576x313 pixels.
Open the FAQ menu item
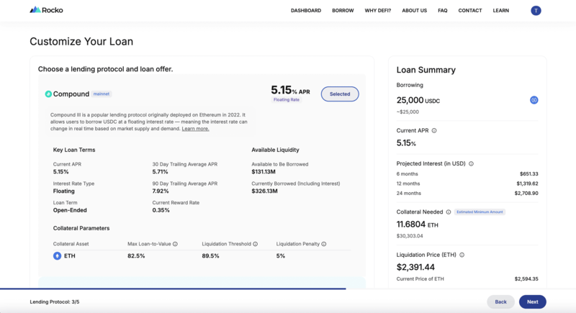[x=442, y=11]
